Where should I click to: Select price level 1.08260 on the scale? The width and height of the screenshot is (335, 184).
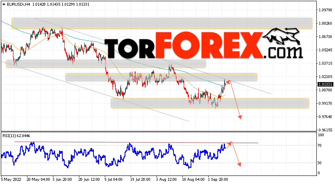(x=325, y=23)
